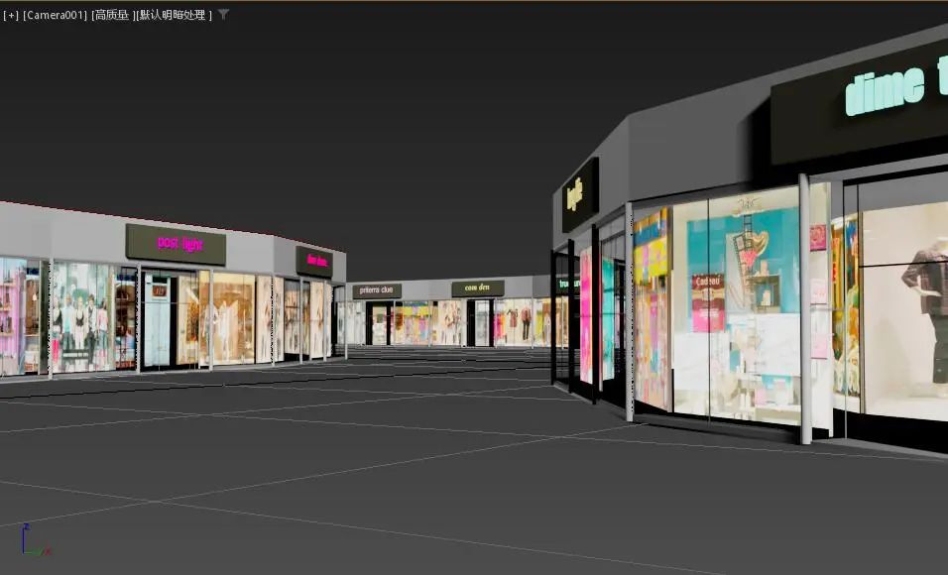Open the 高质量 viewport quality menu
Screen dimensions: 948x575
(x=112, y=15)
